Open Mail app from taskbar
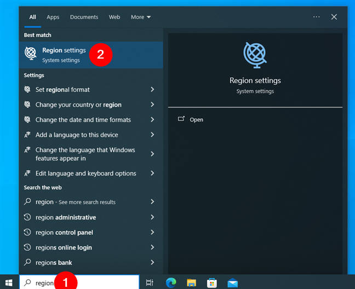Viewport: 355px width, 289px height. coord(232,283)
